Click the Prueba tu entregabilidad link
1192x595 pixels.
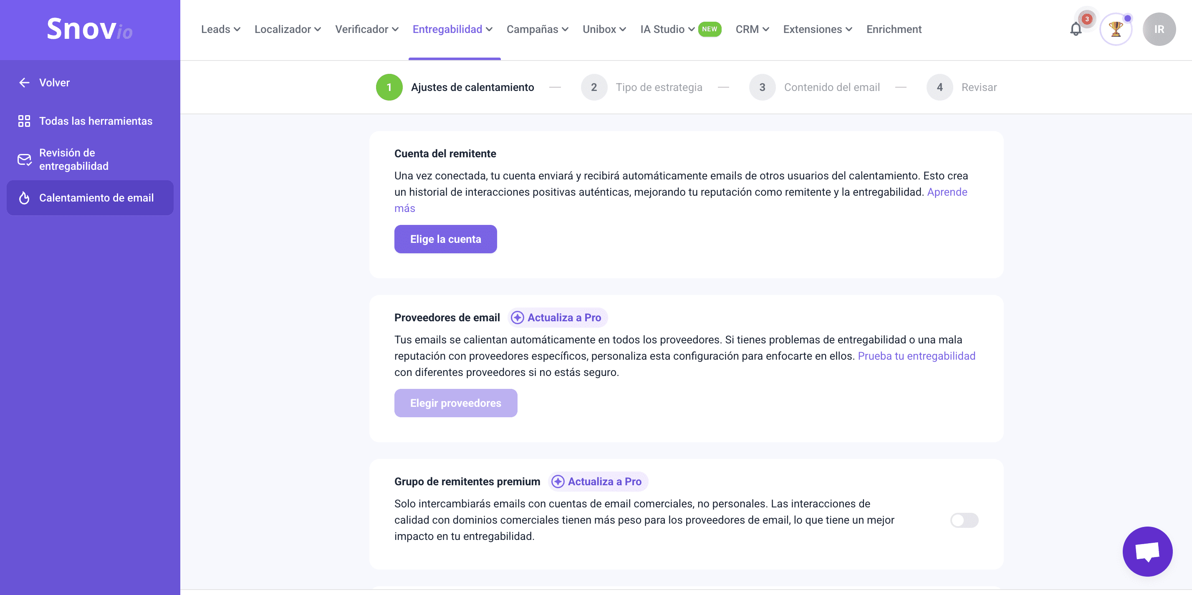click(x=917, y=356)
